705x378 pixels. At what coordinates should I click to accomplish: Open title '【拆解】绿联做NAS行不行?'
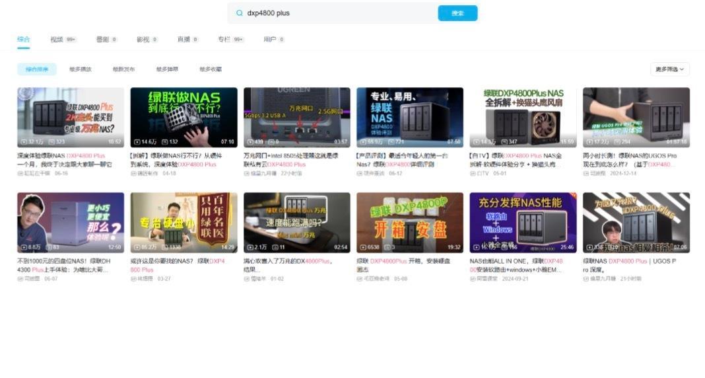click(176, 160)
